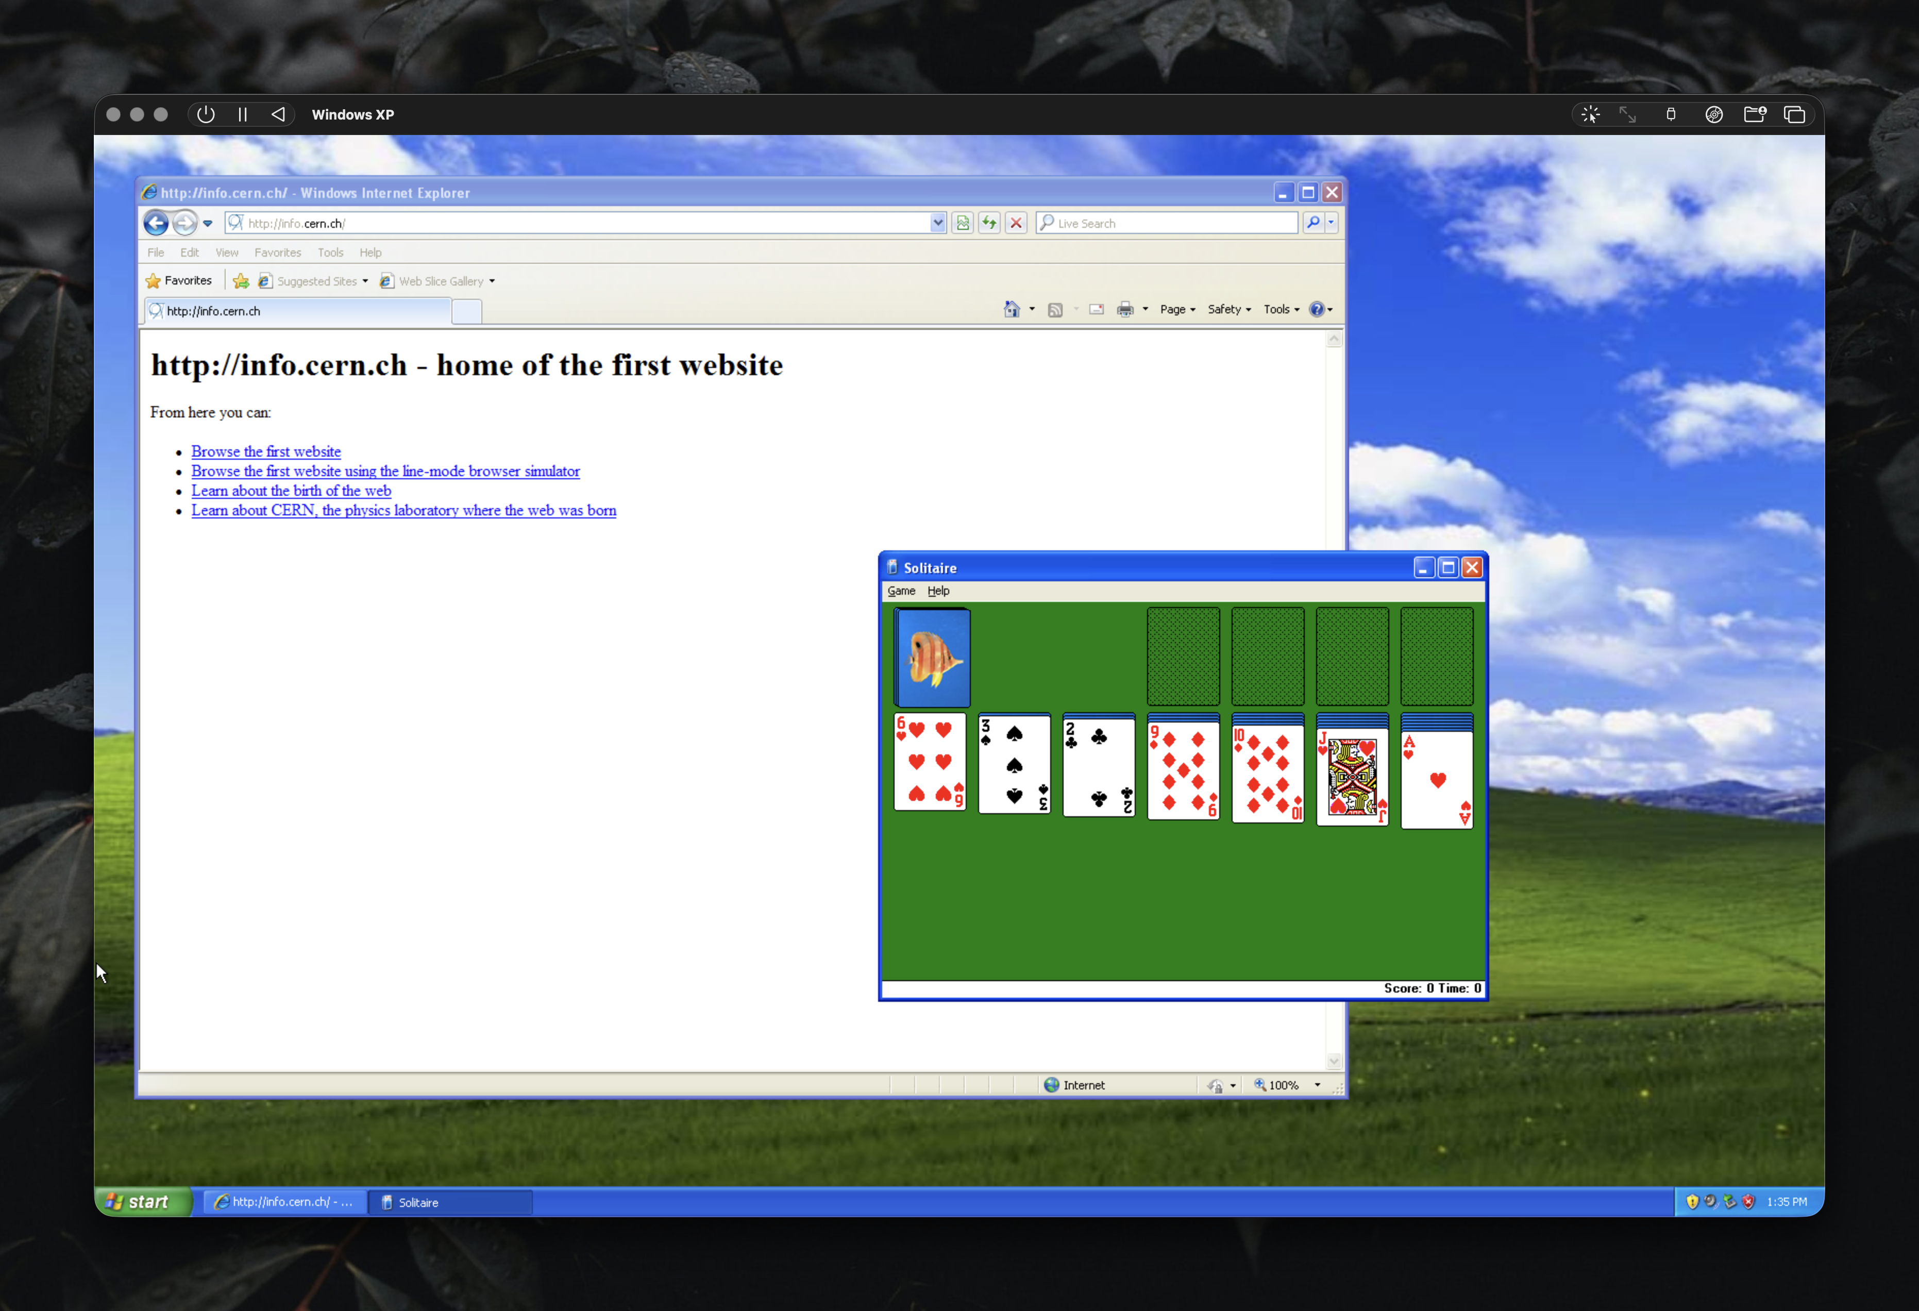Click the Home icon in IE command bar
This screenshot has height=1311, width=1919.
(1012, 310)
